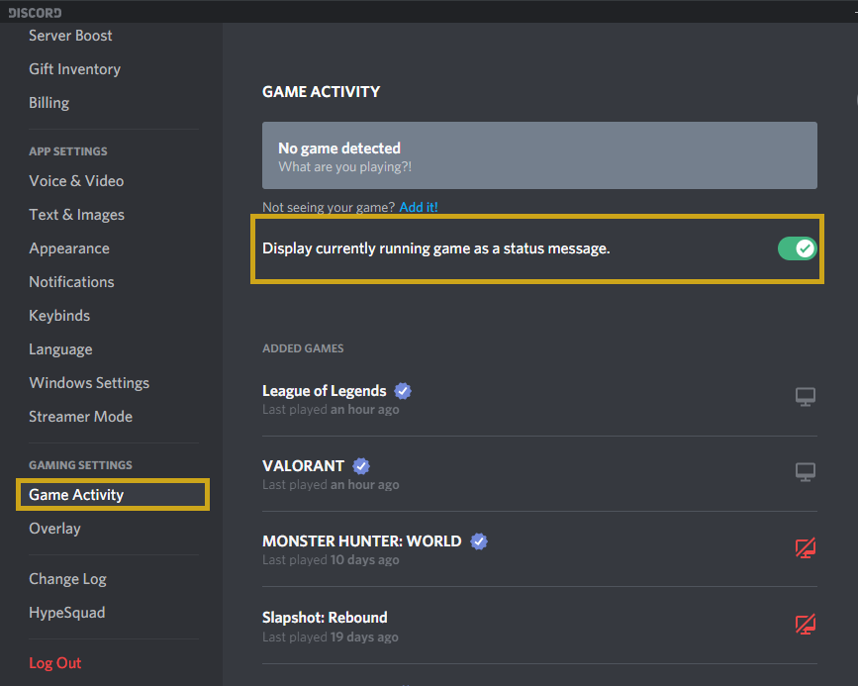Open Keybinds settings
Viewport: 858px width, 686px height.
tap(59, 316)
